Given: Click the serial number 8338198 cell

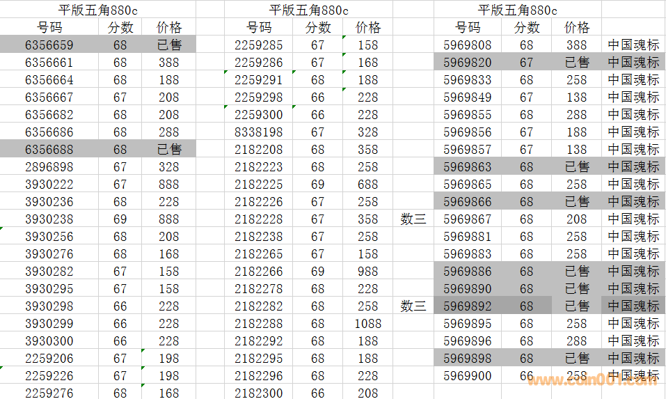Looking at the screenshot, I should coord(258,132).
